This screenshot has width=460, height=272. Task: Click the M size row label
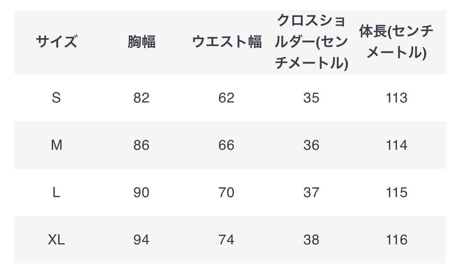coord(56,145)
